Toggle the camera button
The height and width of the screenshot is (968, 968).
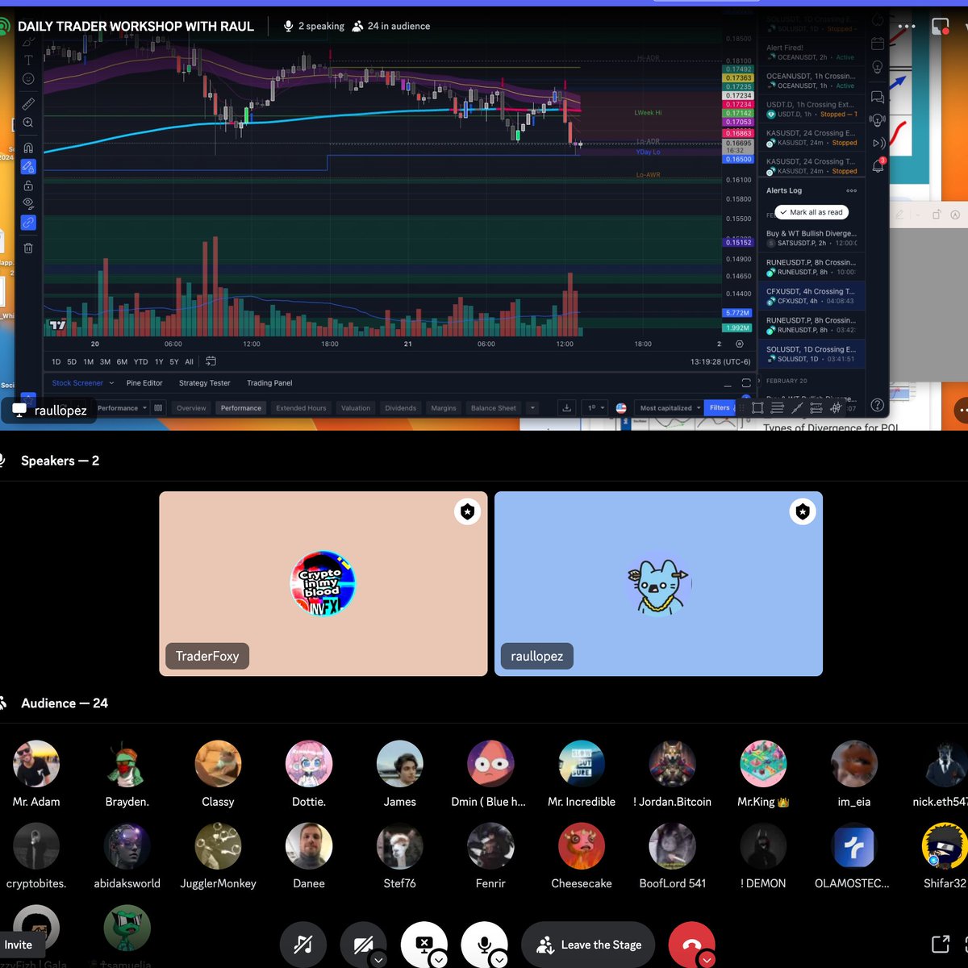point(363,945)
